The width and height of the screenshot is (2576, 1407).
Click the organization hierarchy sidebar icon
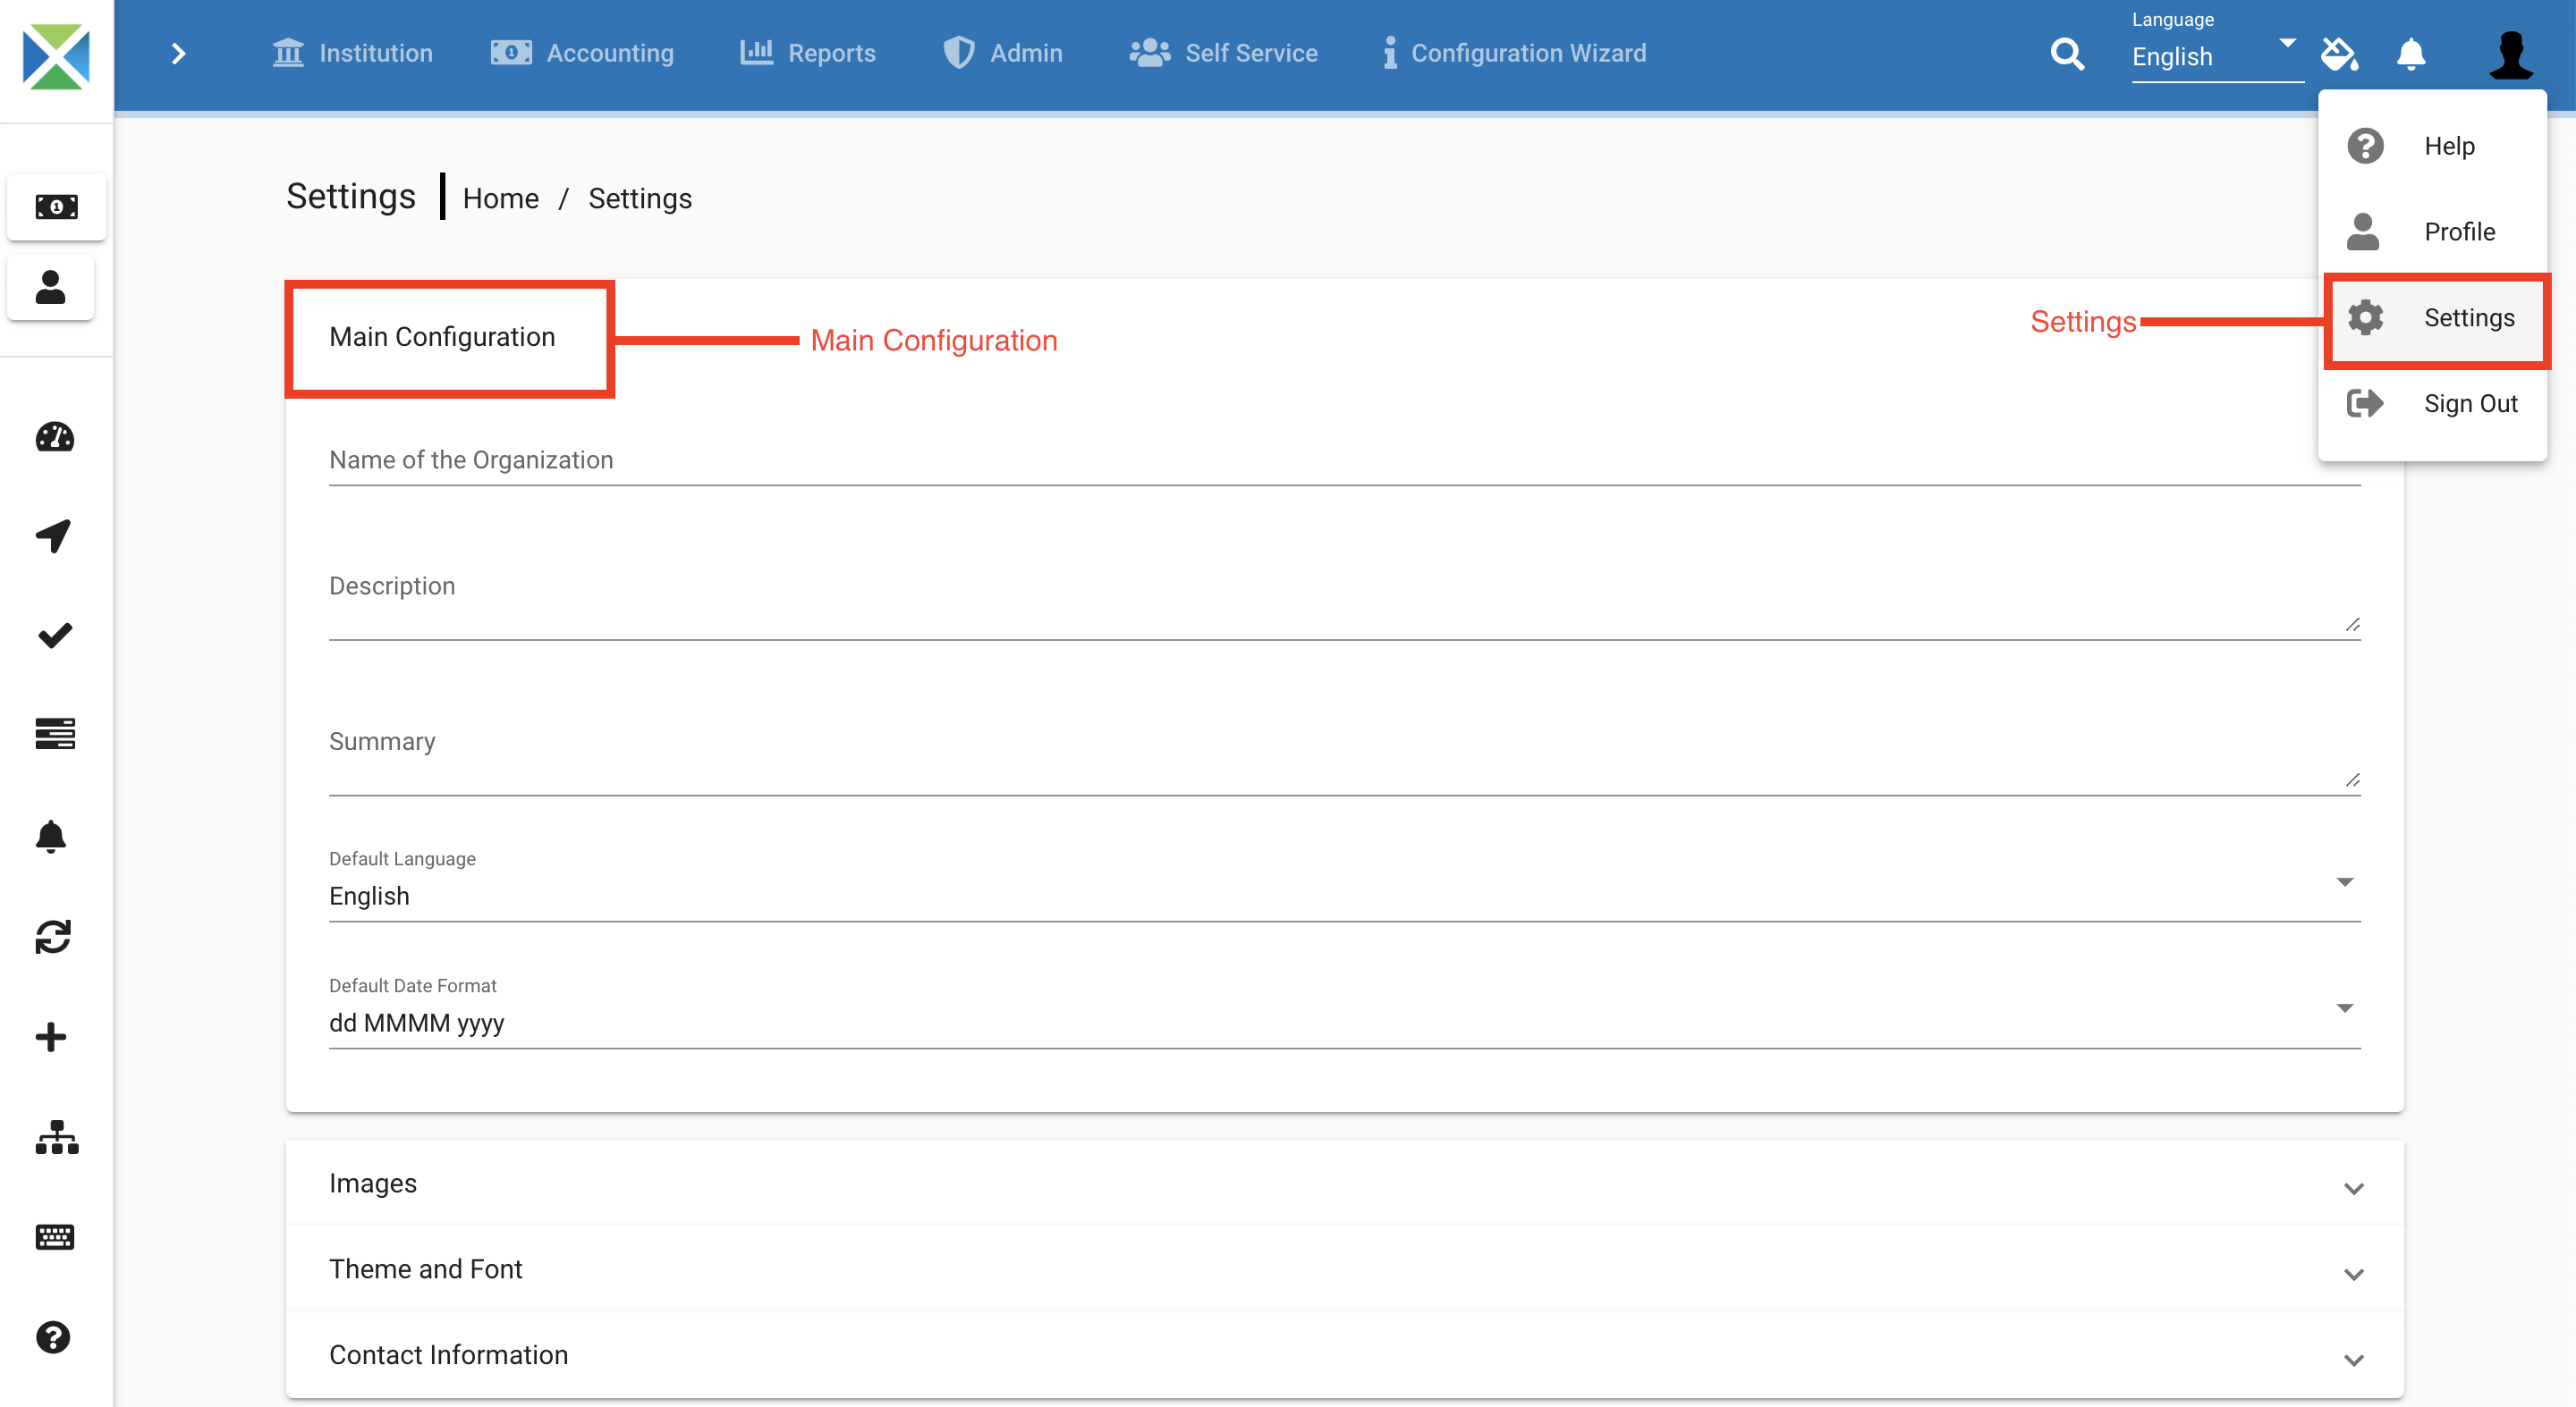[56, 1137]
